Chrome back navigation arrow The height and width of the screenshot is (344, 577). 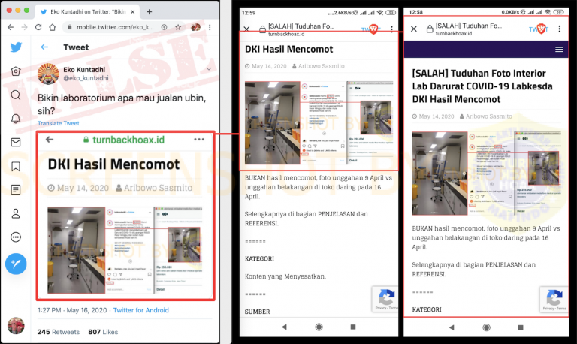[11, 27]
